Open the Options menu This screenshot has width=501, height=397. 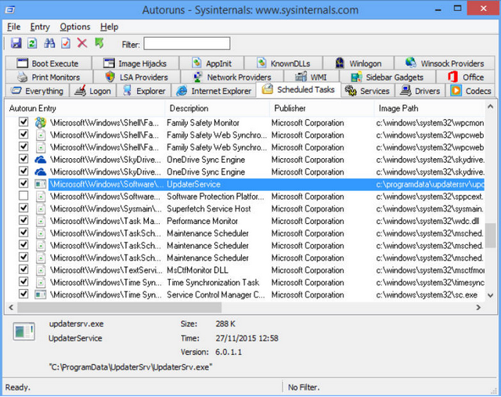tap(75, 27)
